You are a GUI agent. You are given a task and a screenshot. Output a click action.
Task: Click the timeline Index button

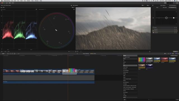[x=3, y=54]
